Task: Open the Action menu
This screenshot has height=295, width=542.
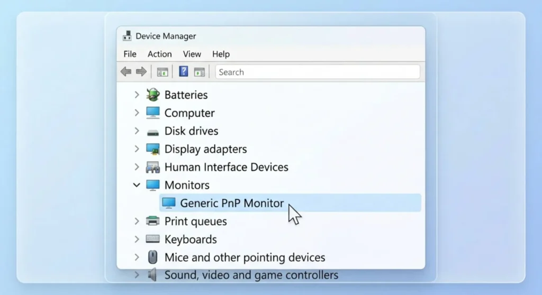Action: [160, 54]
